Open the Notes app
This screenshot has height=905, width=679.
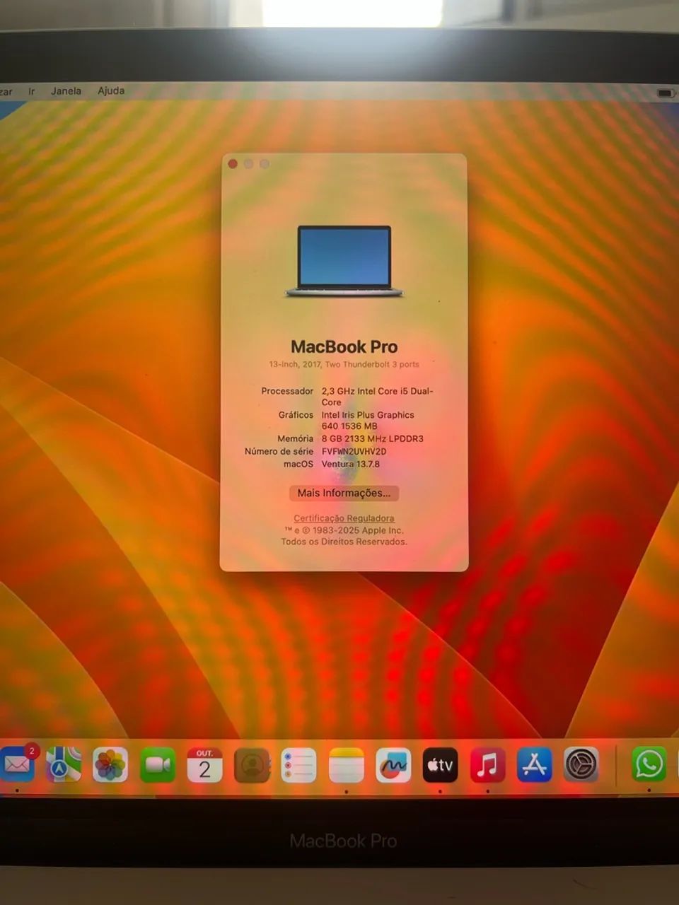(x=346, y=764)
